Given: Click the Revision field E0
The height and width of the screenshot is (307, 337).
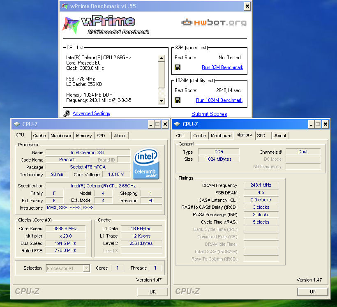Looking at the screenshot, I should pyautogui.click(x=151, y=201).
